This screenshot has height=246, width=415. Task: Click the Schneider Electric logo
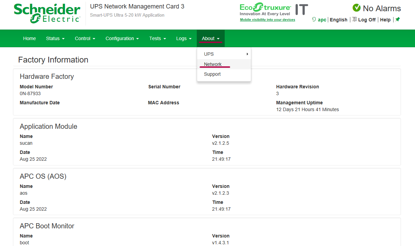(x=47, y=14)
